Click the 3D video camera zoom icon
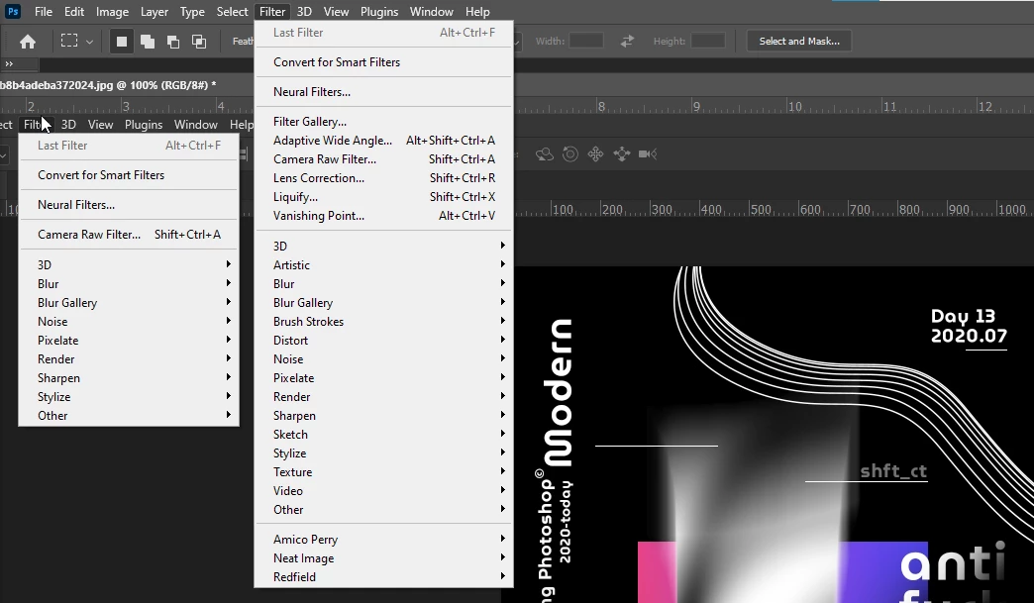The width and height of the screenshot is (1034, 603). tap(648, 154)
